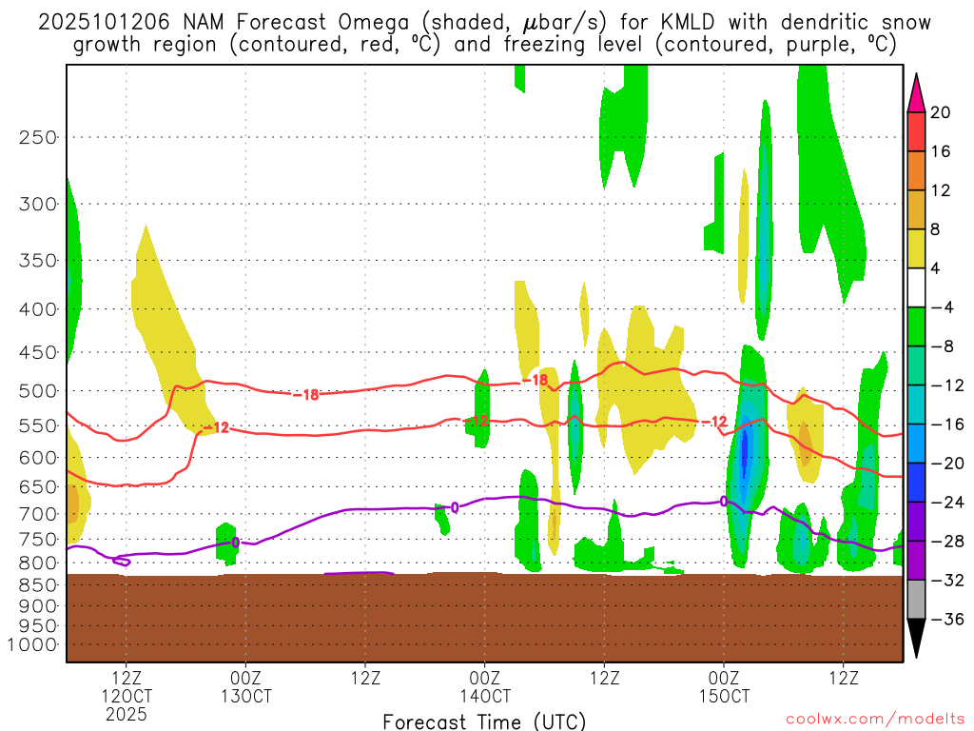This screenshot has height=731, width=974.
Task: Click the colorbar label 8
Action: [x=936, y=229]
